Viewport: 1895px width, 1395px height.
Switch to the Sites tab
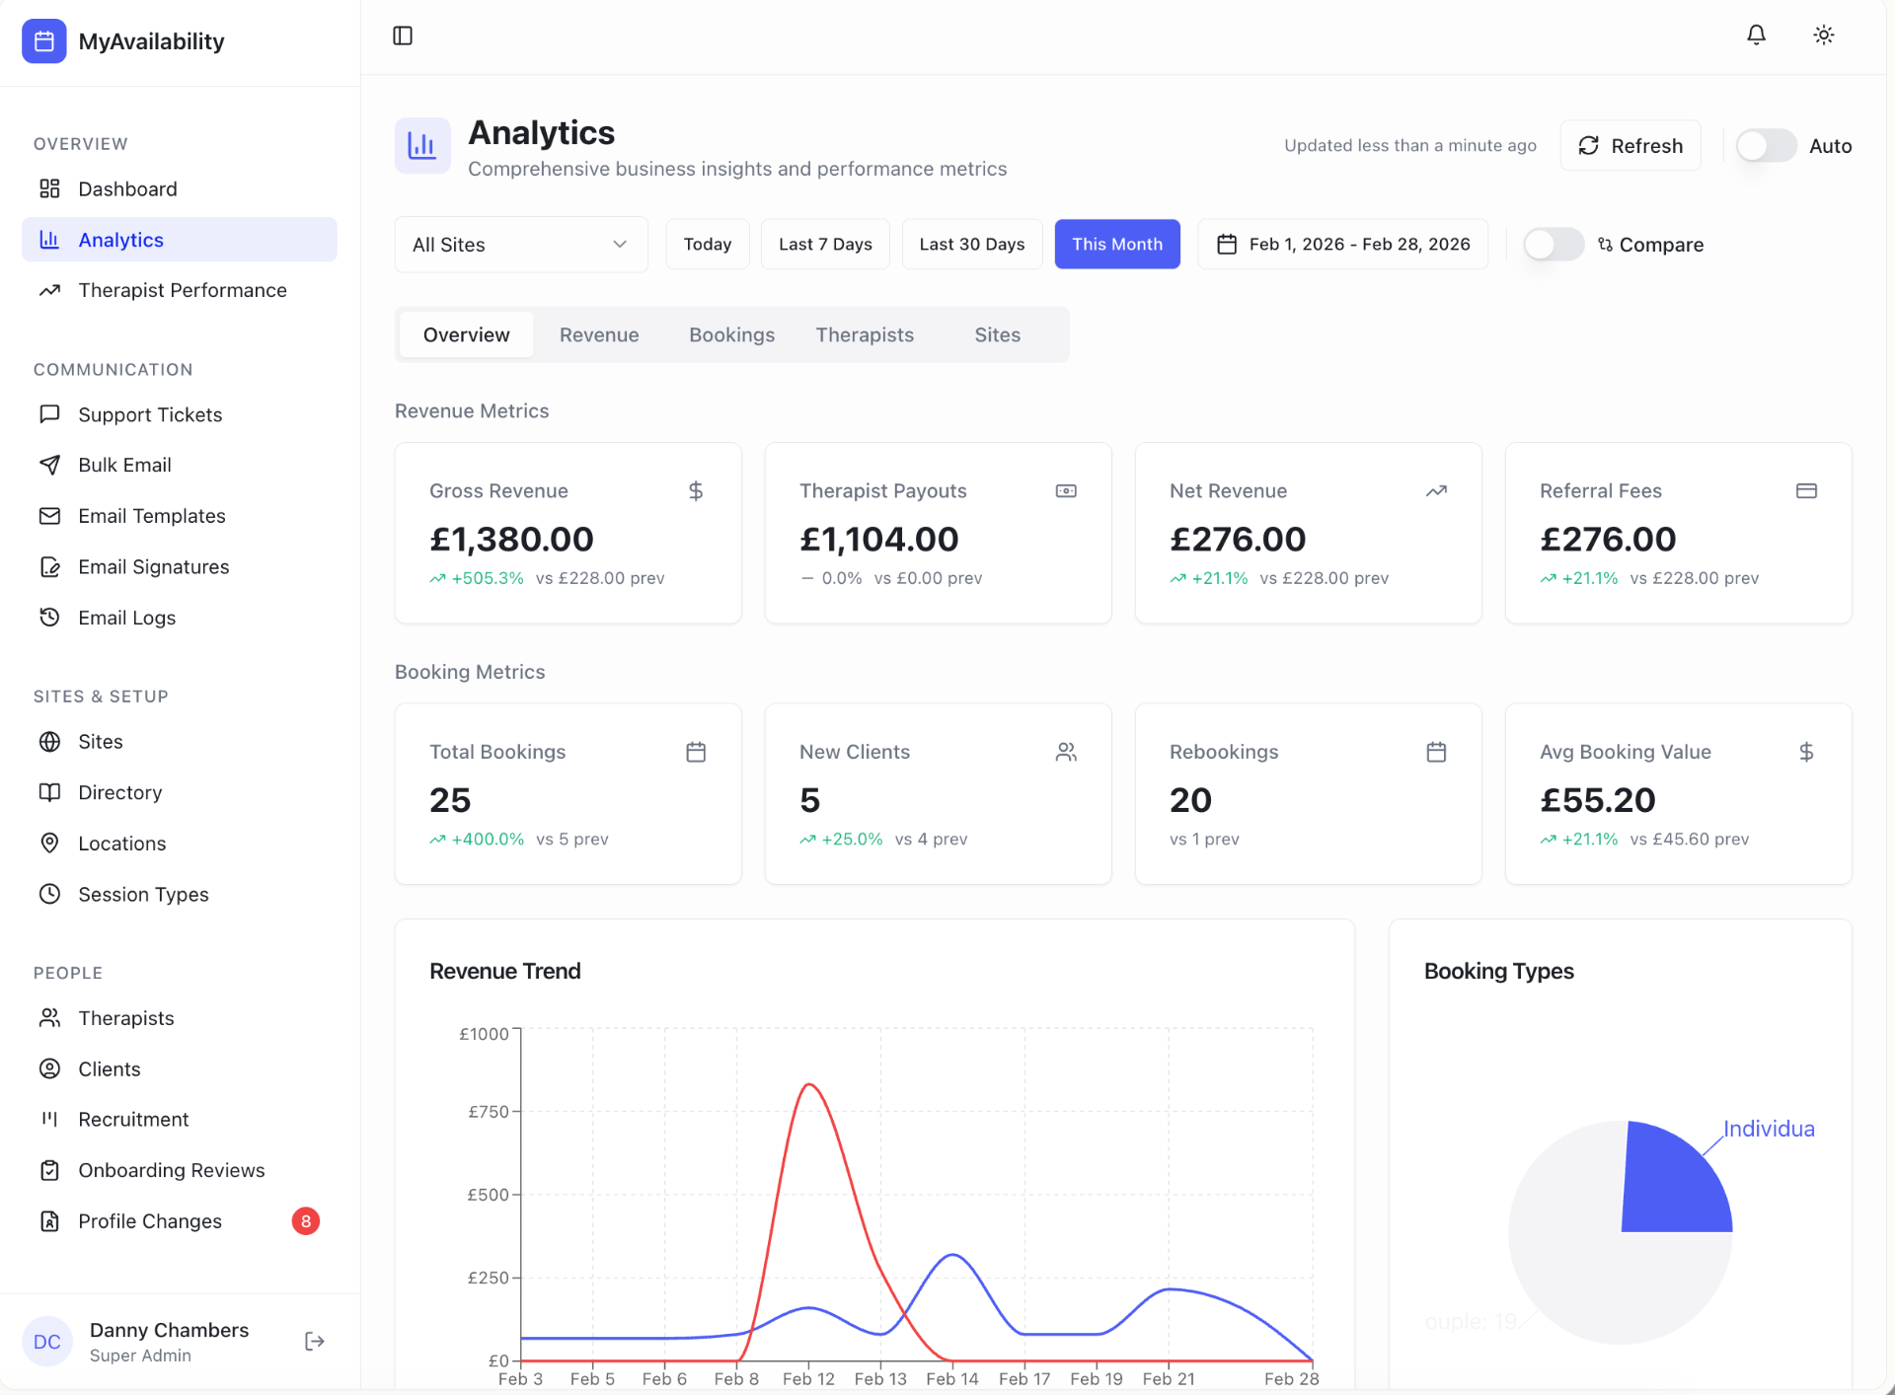tap(997, 334)
